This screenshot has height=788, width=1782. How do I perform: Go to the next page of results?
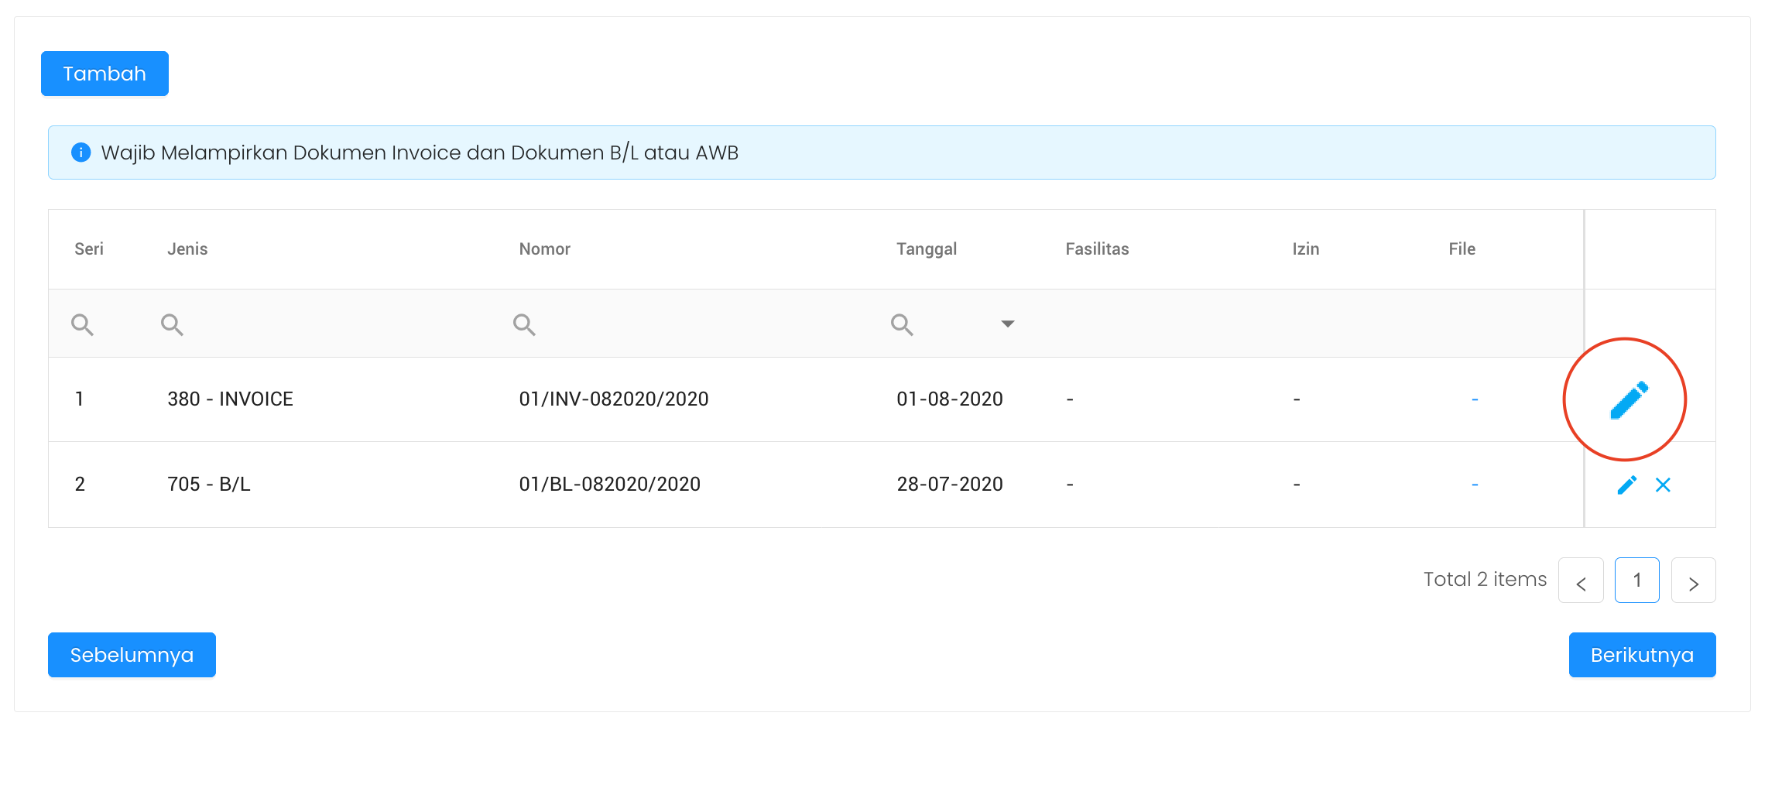coord(1693,581)
